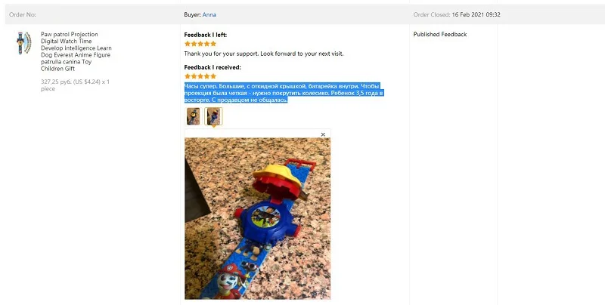Click the Paw Patrol watch product thumbnail
The image size is (605, 305).
(24, 43)
